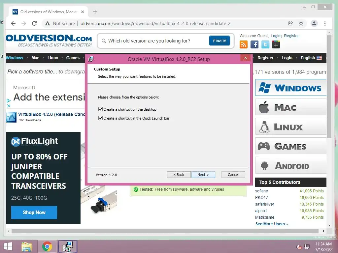The image size is (338, 253).
Task: Click the Chrome taskbar icon
Action: tap(47, 246)
